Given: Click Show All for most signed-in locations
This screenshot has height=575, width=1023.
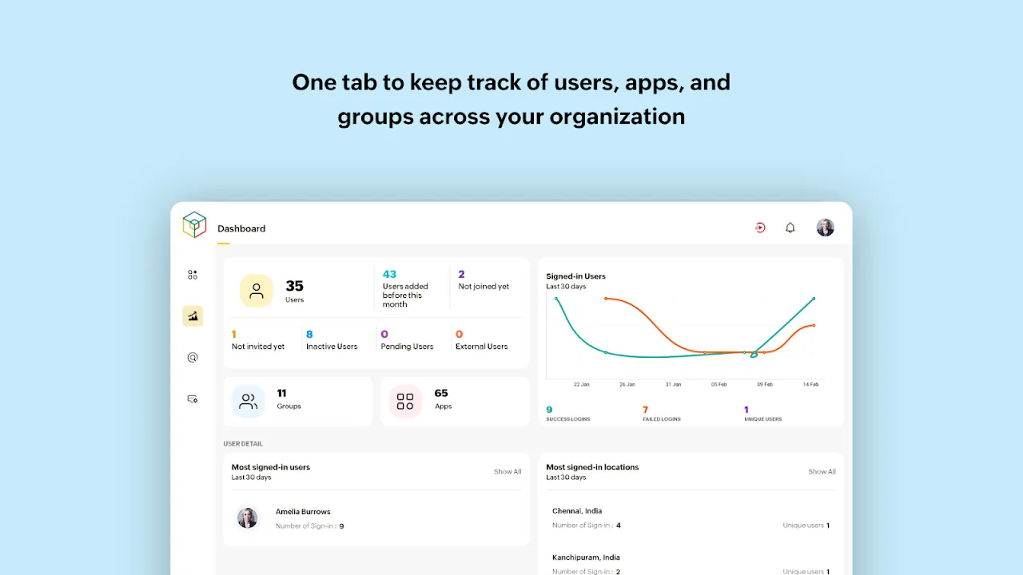Looking at the screenshot, I should (822, 472).
